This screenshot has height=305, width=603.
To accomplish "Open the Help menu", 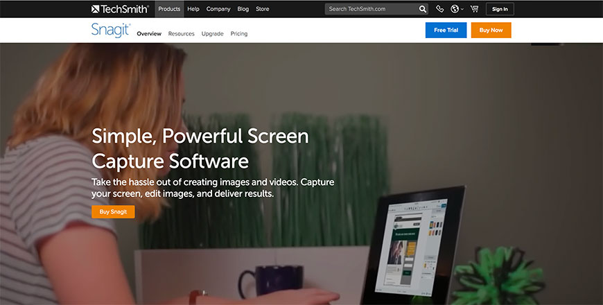I will tap(193, 9).
